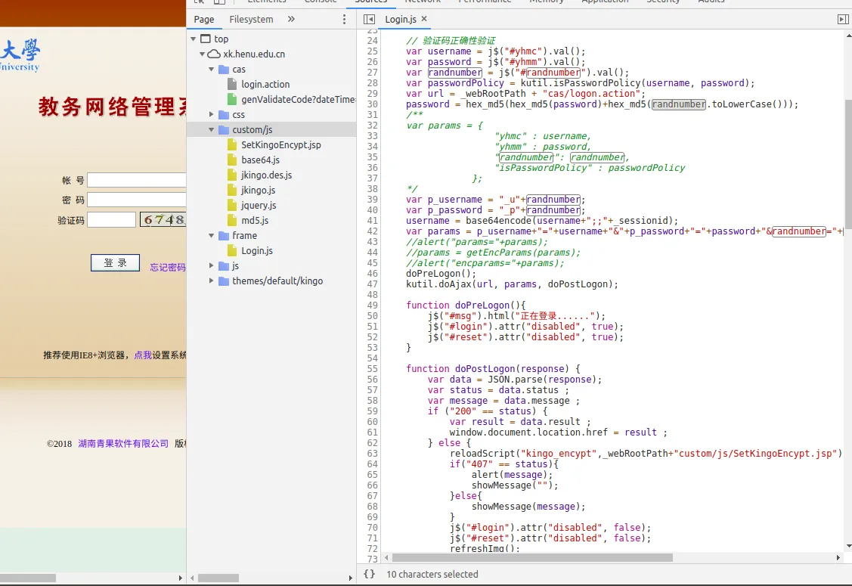Click the pretty-print curly braces icon
852x586 pixels.
click(369, 574)
